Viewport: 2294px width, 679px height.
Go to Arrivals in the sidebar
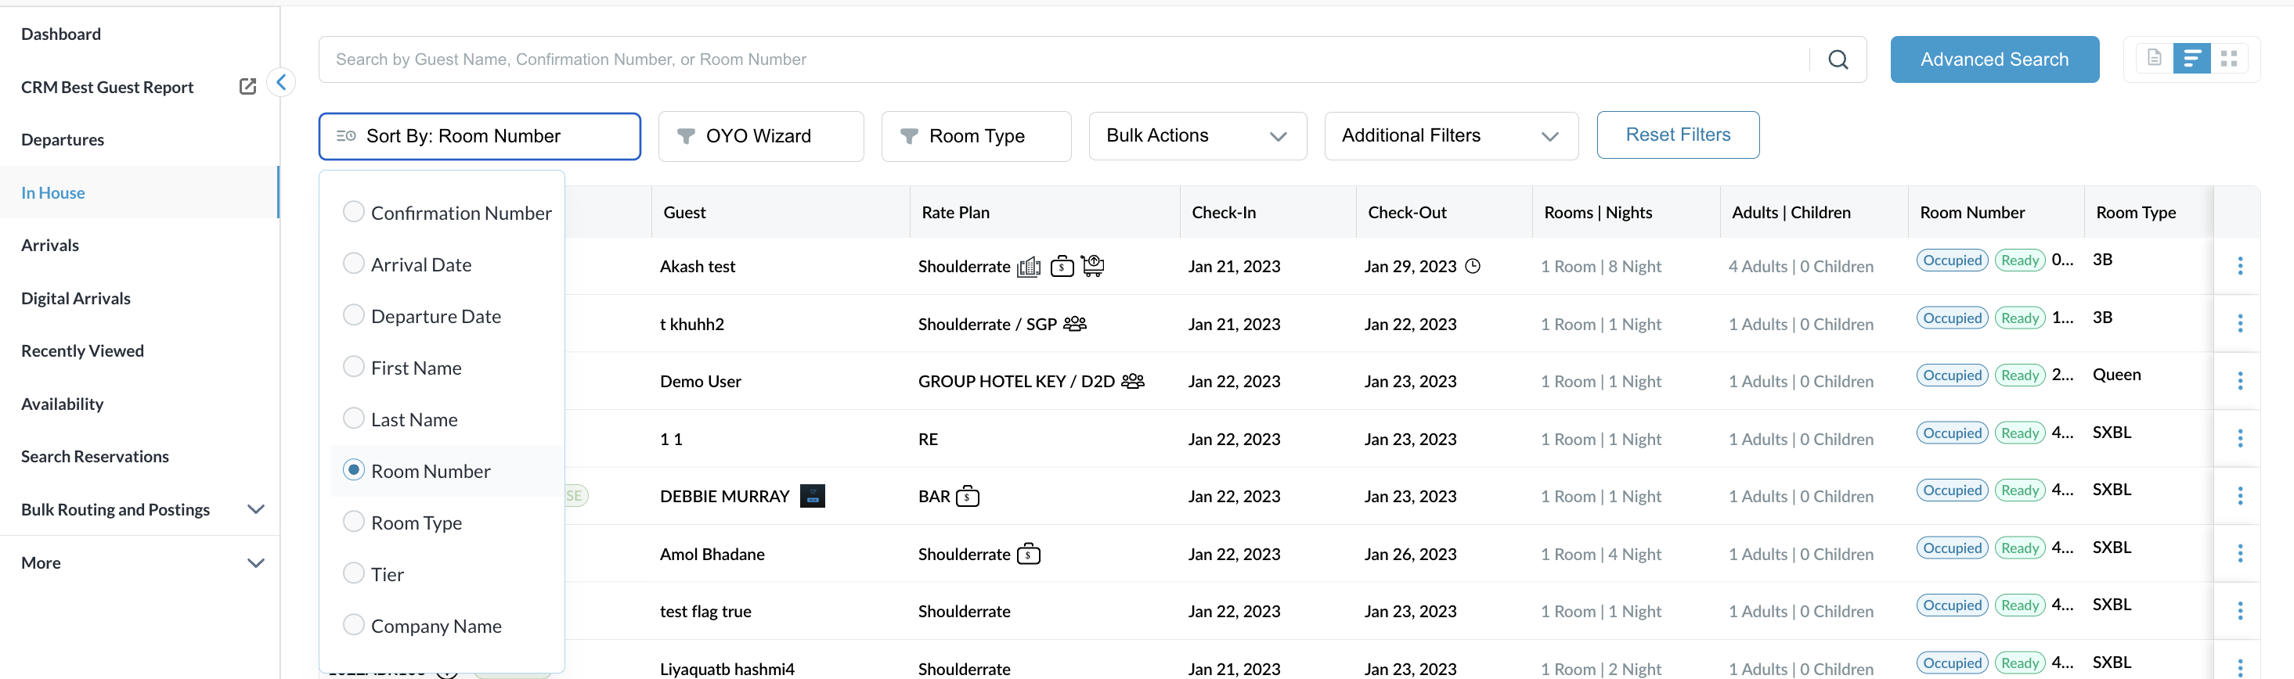click(x=50, y=245)
